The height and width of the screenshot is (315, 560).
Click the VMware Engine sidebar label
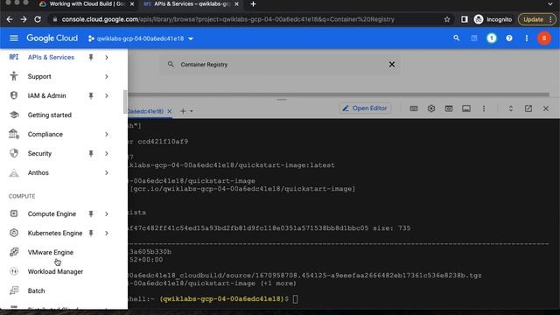[51, 253]
